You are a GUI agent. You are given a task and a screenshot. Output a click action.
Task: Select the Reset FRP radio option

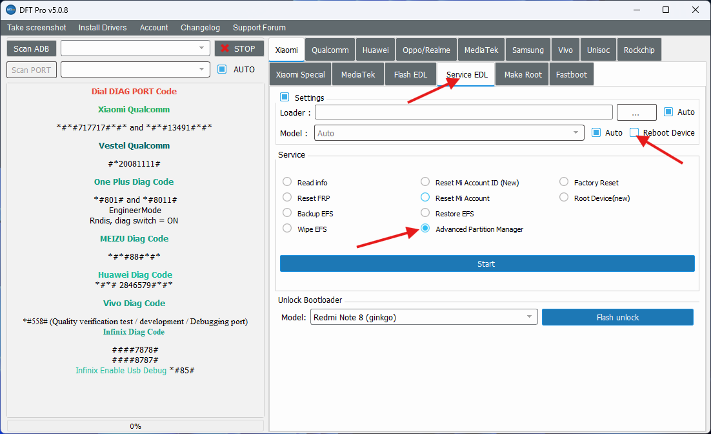(287, 198)
